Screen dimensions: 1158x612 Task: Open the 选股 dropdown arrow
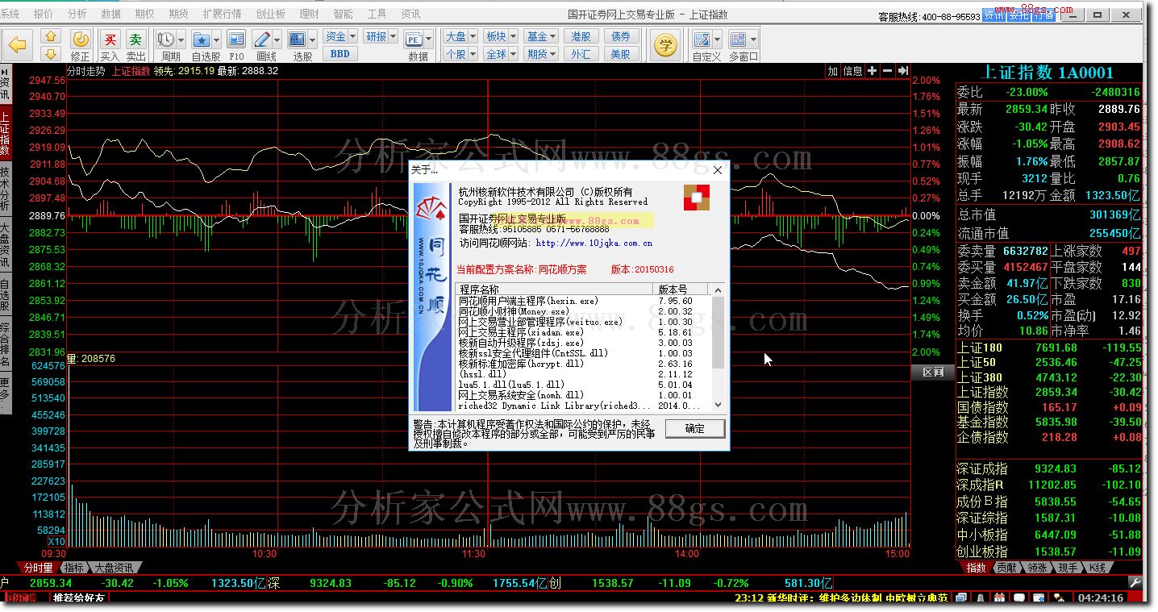[312, 40]
